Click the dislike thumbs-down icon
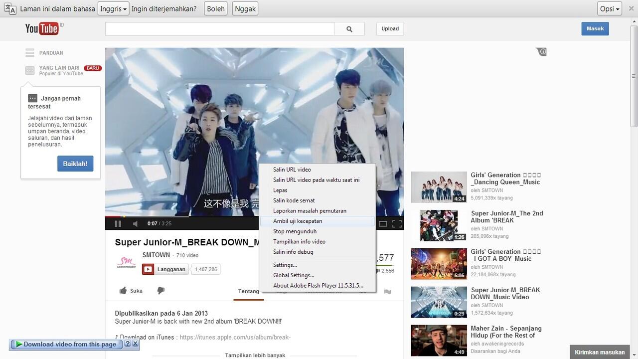Viewport: 638px width, 359px height. point(161,291)
